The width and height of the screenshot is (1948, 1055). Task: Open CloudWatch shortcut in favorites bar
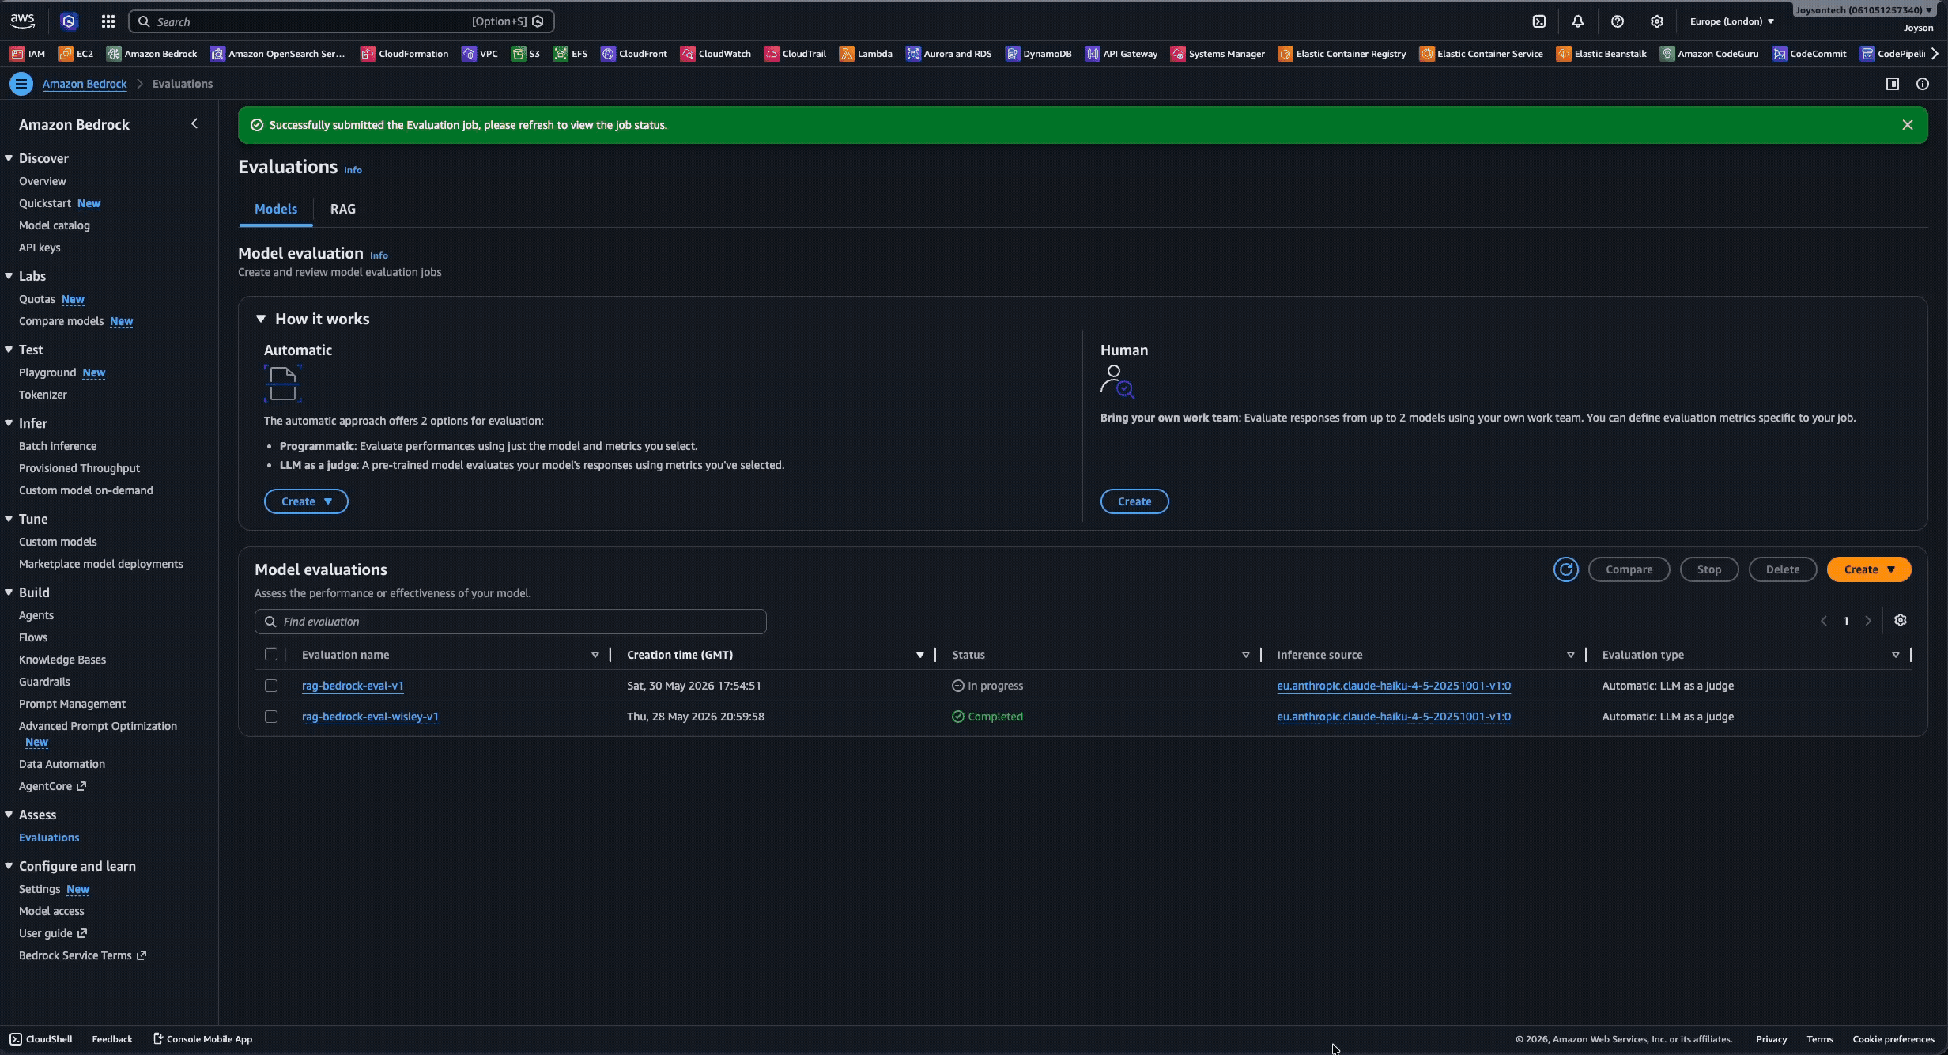715,54
